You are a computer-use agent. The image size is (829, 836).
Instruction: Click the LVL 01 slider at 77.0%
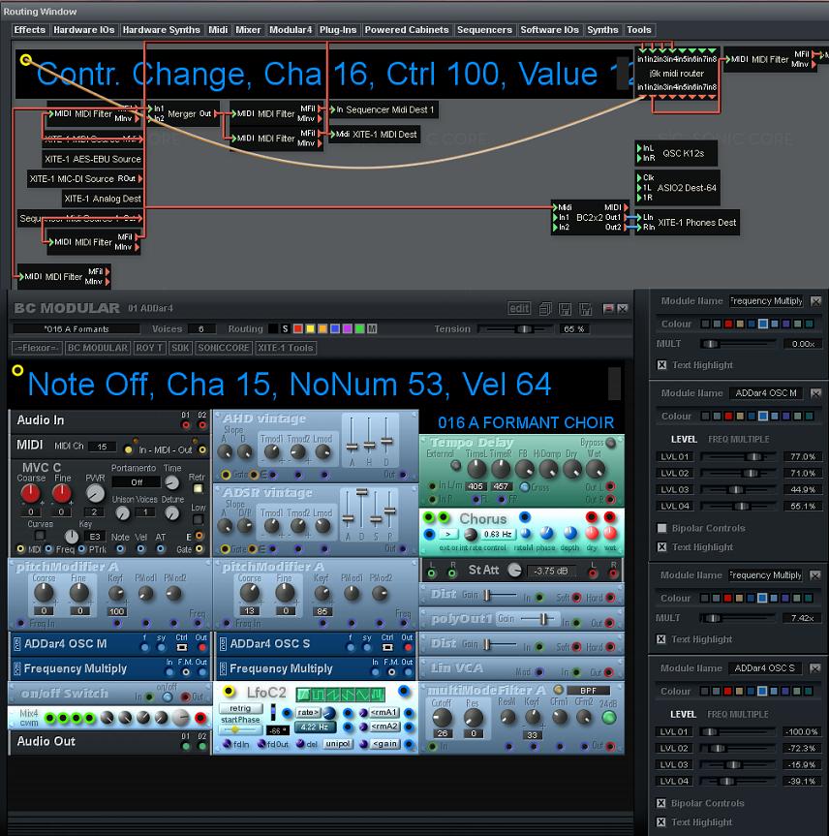(x=738, y=457)
